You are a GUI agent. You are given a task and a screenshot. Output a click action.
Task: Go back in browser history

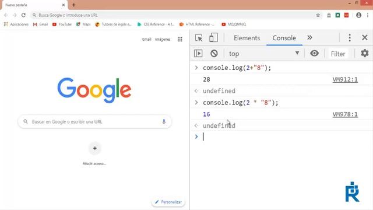click(x=6, y=15)
